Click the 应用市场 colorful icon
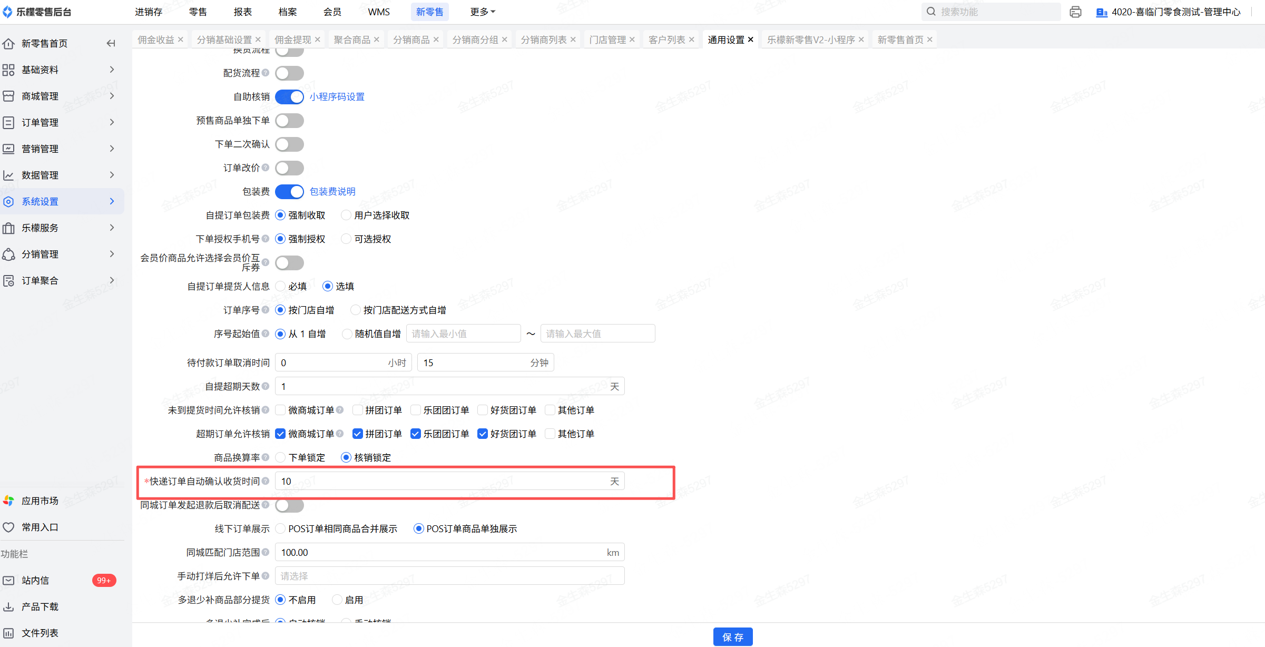Image resolution: width=1265 pixels, height=647 pixels. pyautogui.click(x=8, y=501)
